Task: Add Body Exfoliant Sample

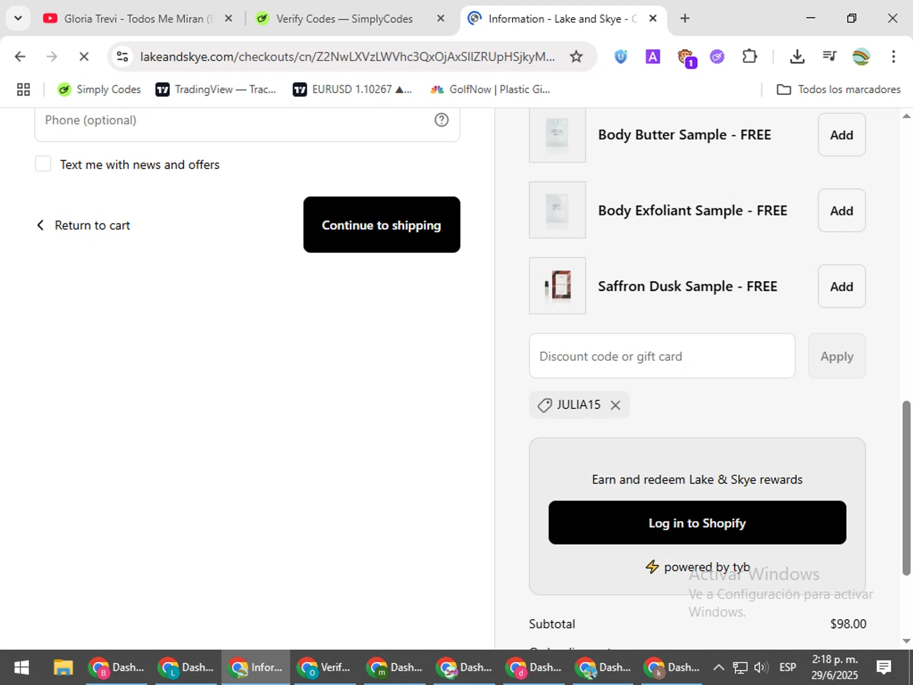Action: (841, 211)
